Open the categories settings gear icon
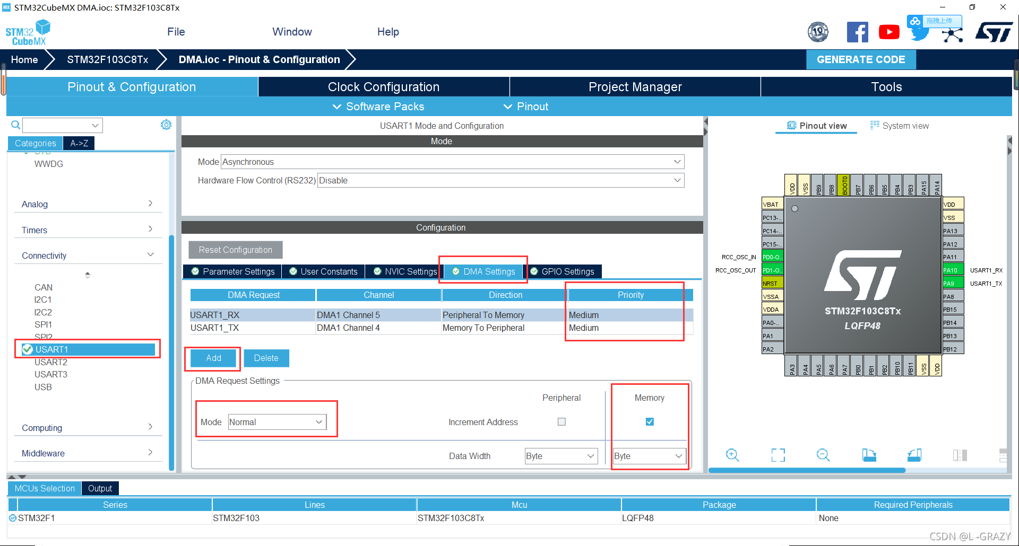 click(x=166, y=125)
